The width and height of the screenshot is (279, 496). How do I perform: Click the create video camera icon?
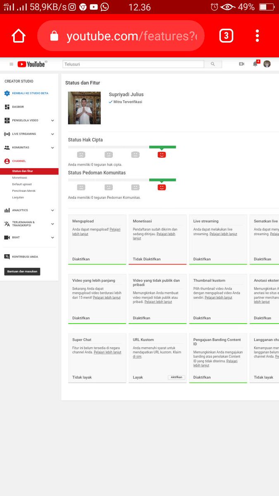tap(242, 64)
